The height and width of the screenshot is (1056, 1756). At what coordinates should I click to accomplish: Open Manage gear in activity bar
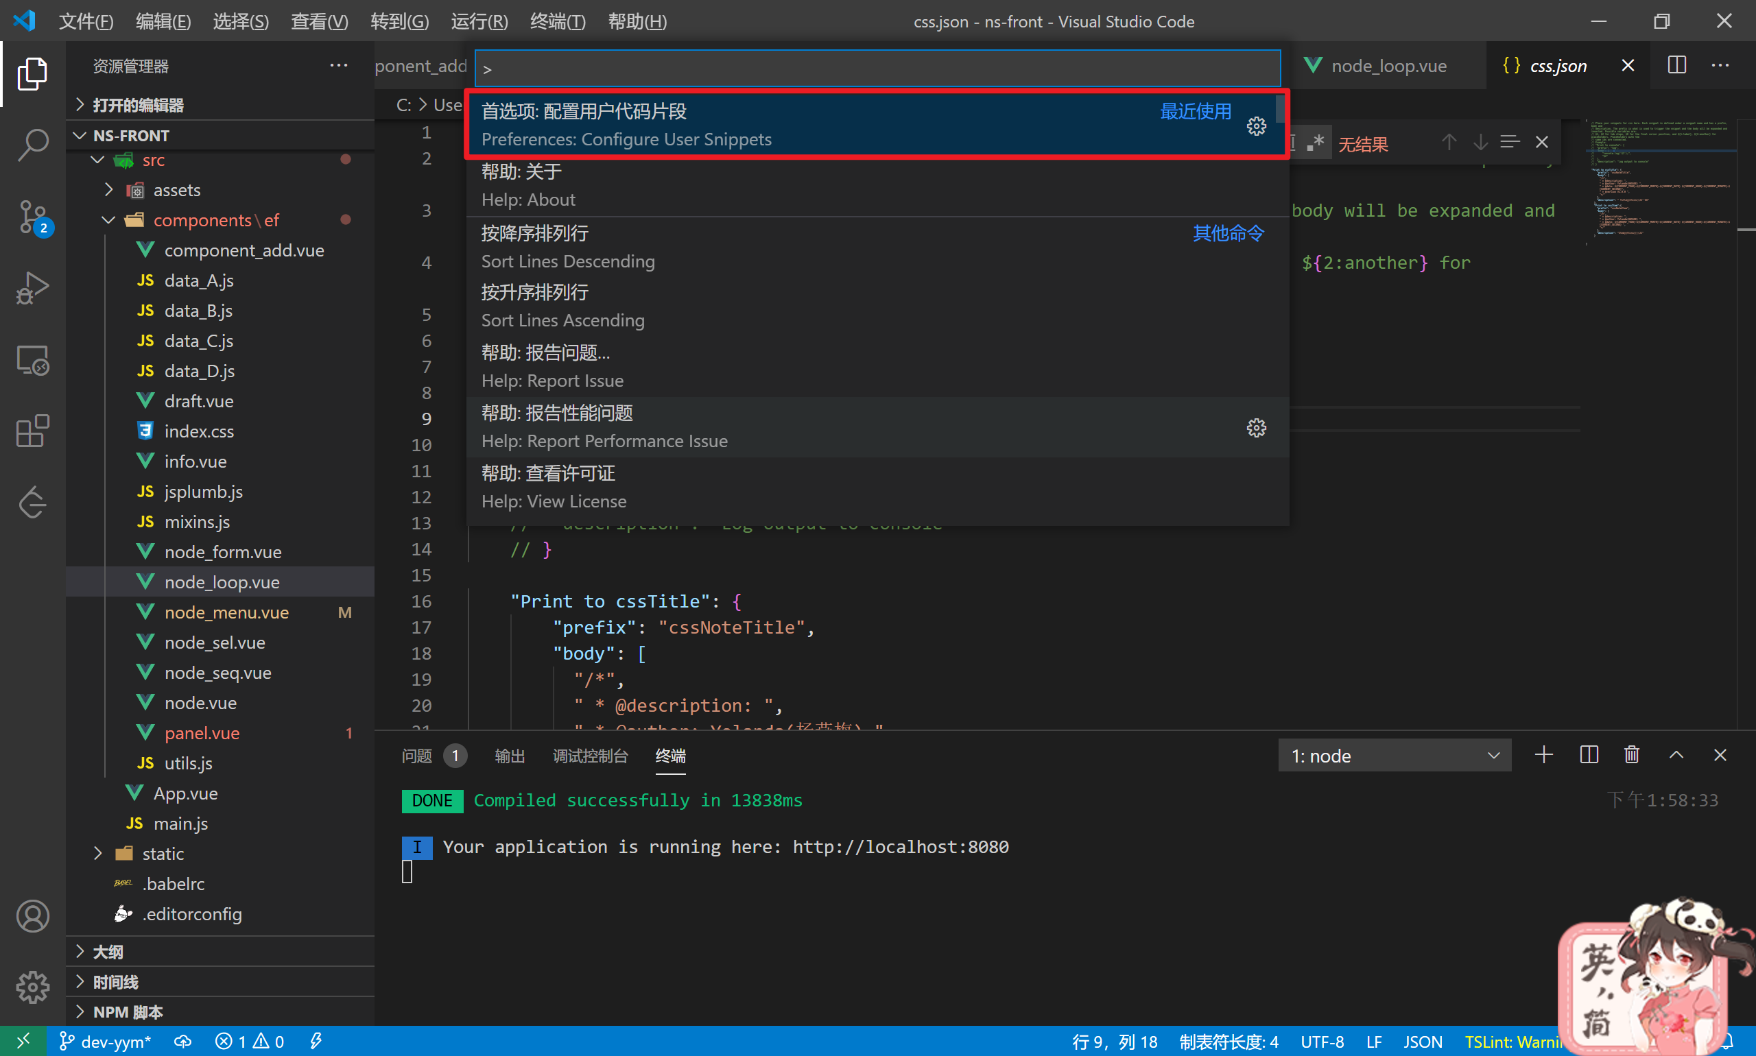33,987
